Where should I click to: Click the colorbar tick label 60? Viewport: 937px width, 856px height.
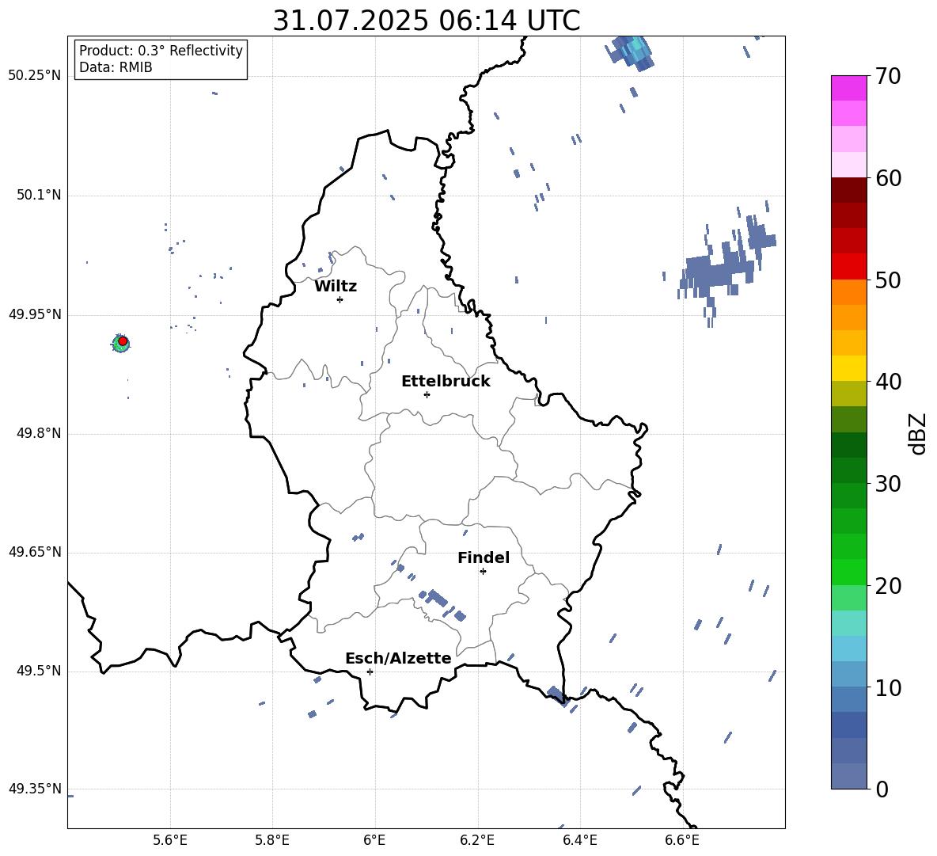coord(888,178)
